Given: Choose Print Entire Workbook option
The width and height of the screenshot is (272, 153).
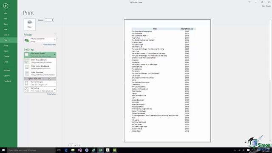Looking at the screenshot, I should tap(40, 67).
